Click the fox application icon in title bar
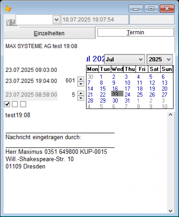The width and height of the screenshot is (179, 217). [8, 9]
